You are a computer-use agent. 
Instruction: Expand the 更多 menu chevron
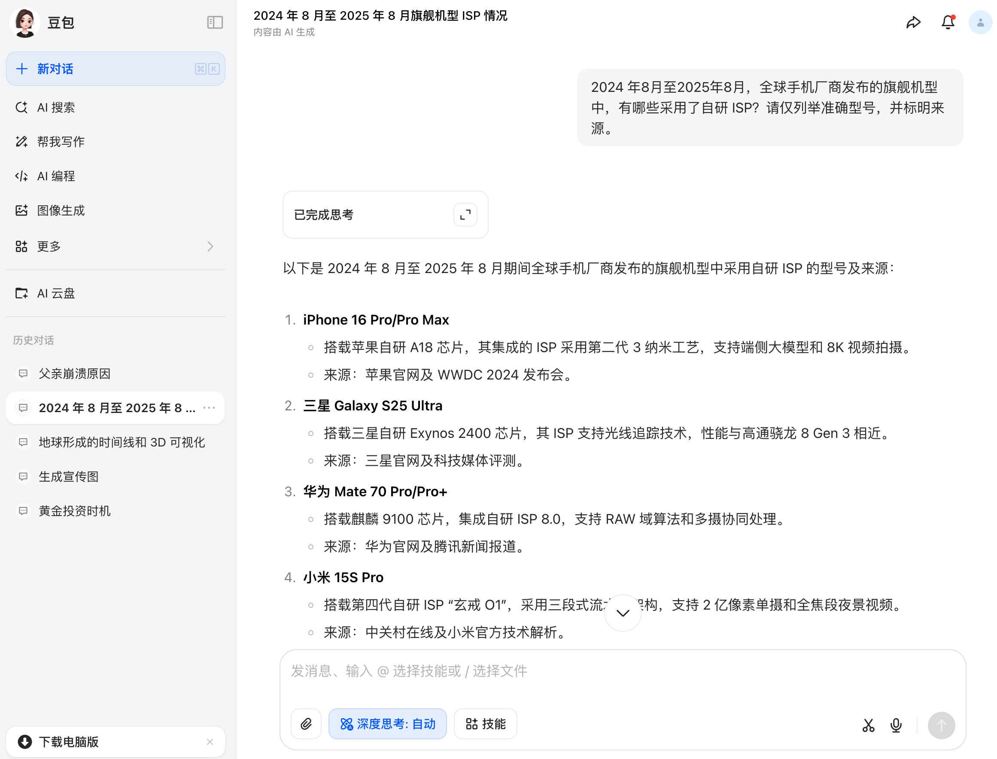[x=210, y=246]
